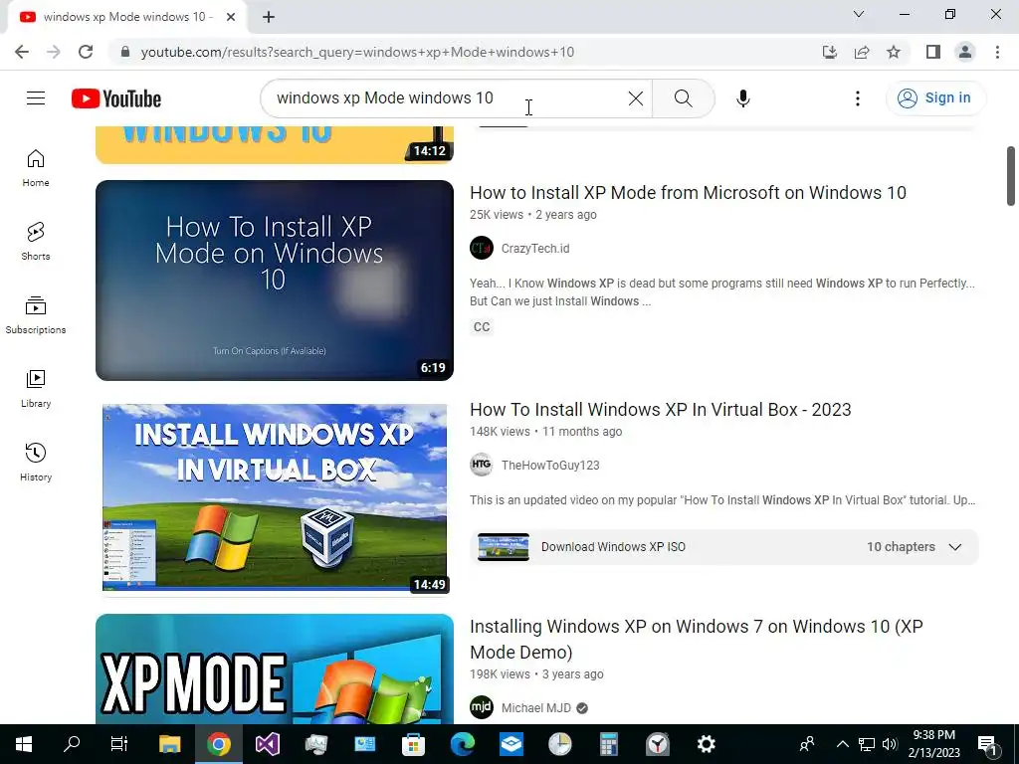Open Settings gear on the taskbar
The height and width of the screenshot is (764, 1019).
coord(706,744)
